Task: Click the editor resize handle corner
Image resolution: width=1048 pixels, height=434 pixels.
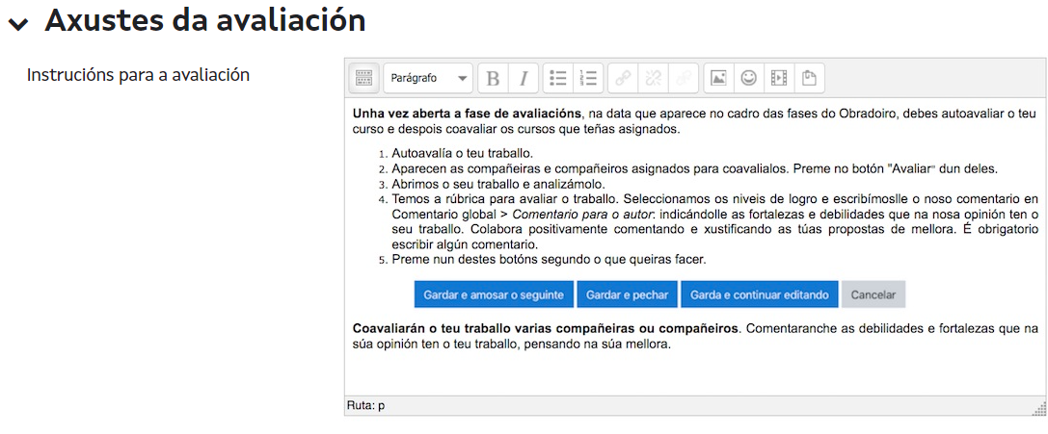Action: (x=1038, y=409)
